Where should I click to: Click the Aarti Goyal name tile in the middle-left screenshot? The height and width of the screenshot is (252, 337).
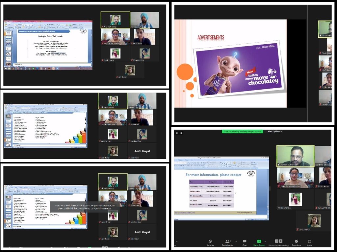[142, 151]
